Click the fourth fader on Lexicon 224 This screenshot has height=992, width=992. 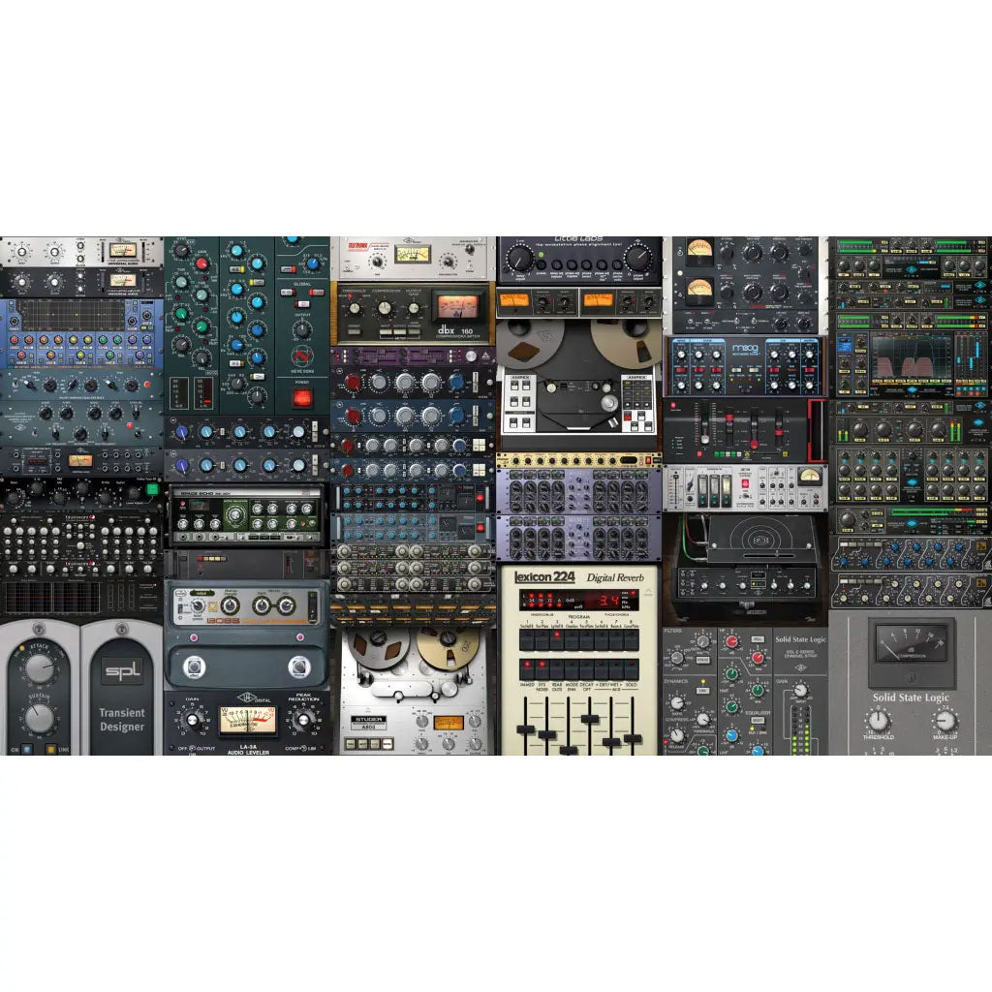[x=590, y=719]
